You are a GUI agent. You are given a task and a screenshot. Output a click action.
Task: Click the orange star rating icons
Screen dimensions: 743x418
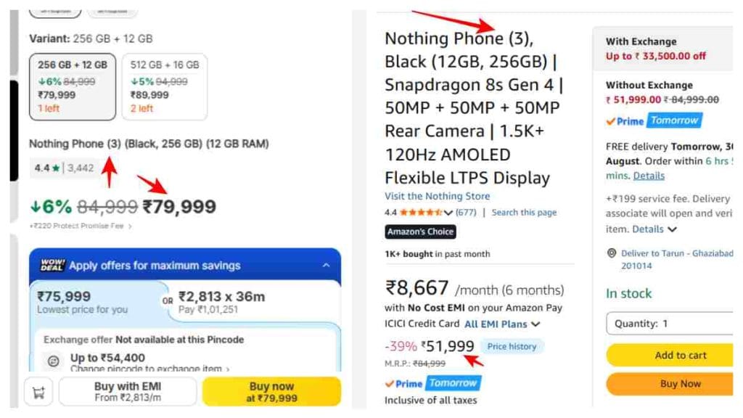click(x=421, y=213)
